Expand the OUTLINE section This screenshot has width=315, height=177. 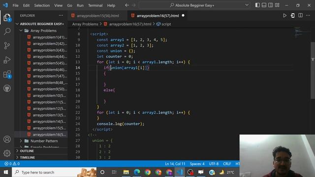(41, 151)
